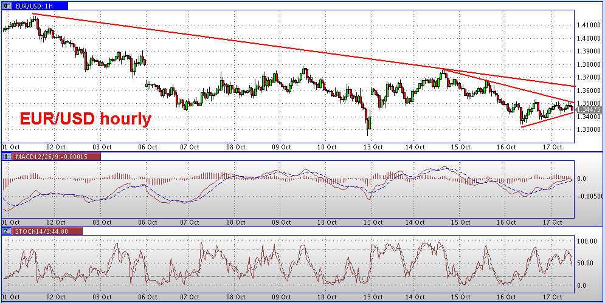Click 17 Oct date on price chart axis
605x303 pixels.
coord(551,148)
